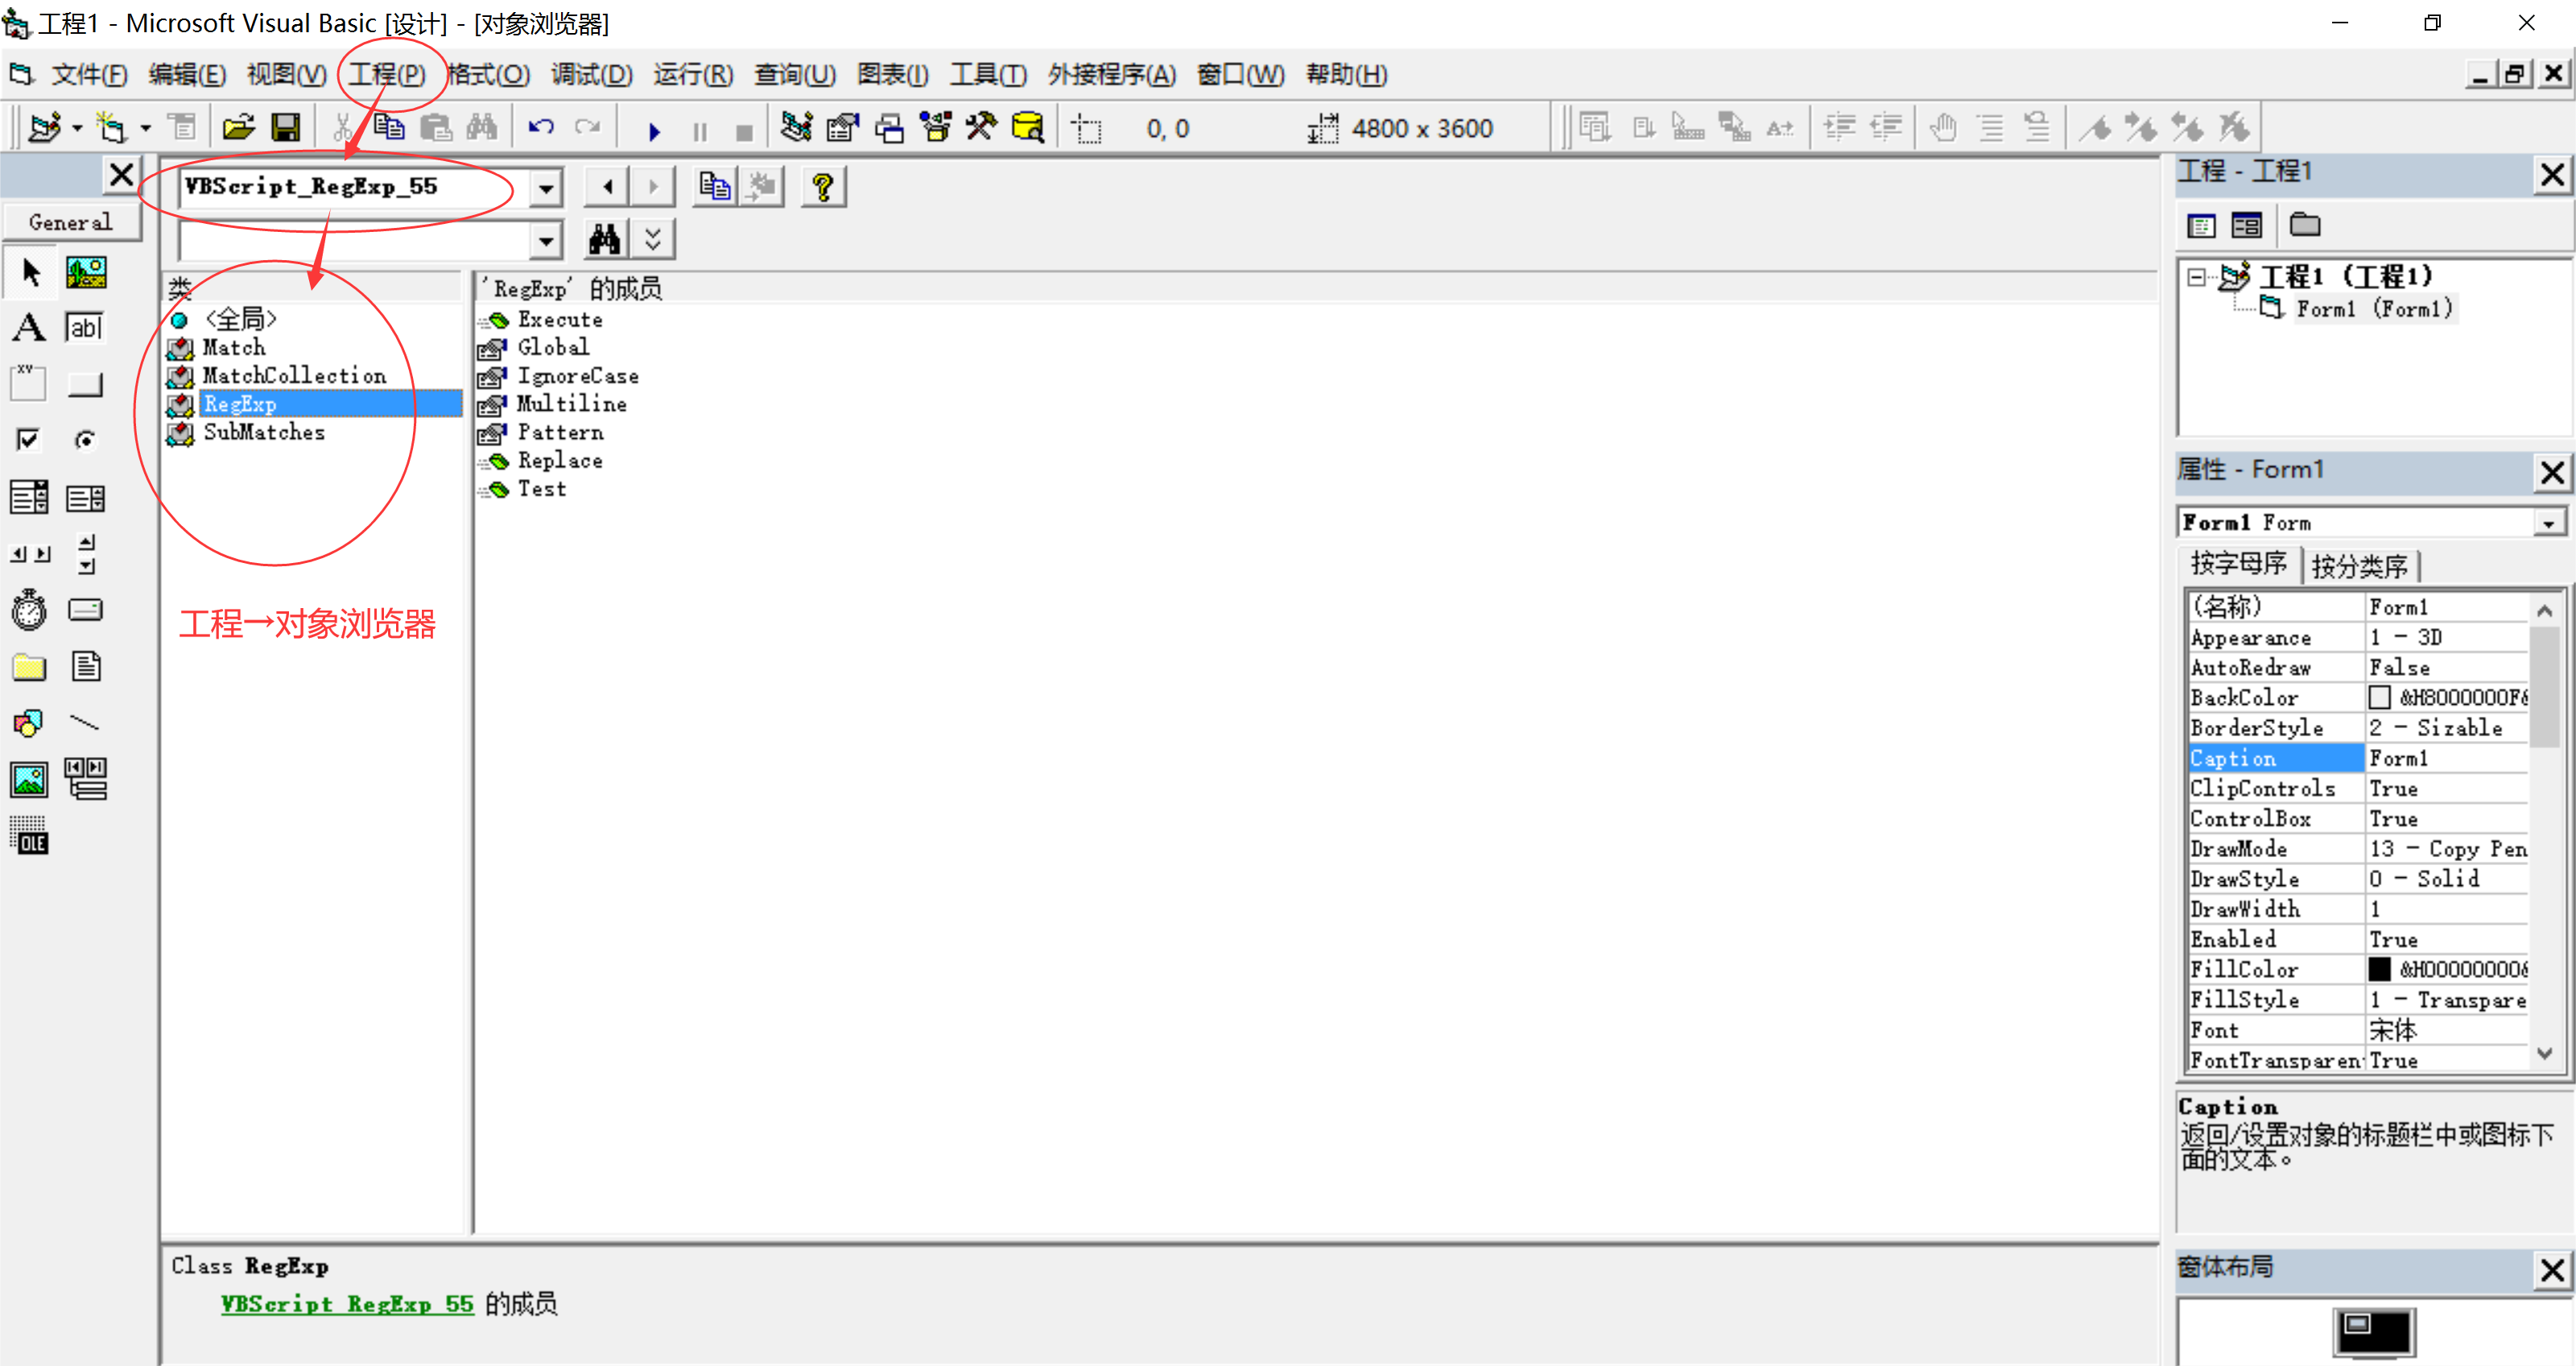Click the BackColor color swatch value
This screenshot has height=1366, width=2576.
[2380, 697]
